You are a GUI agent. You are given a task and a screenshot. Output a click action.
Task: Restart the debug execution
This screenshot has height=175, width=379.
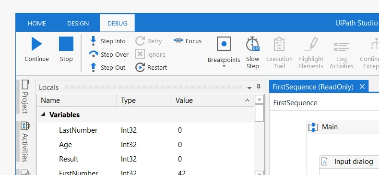[x=151, y=67]
